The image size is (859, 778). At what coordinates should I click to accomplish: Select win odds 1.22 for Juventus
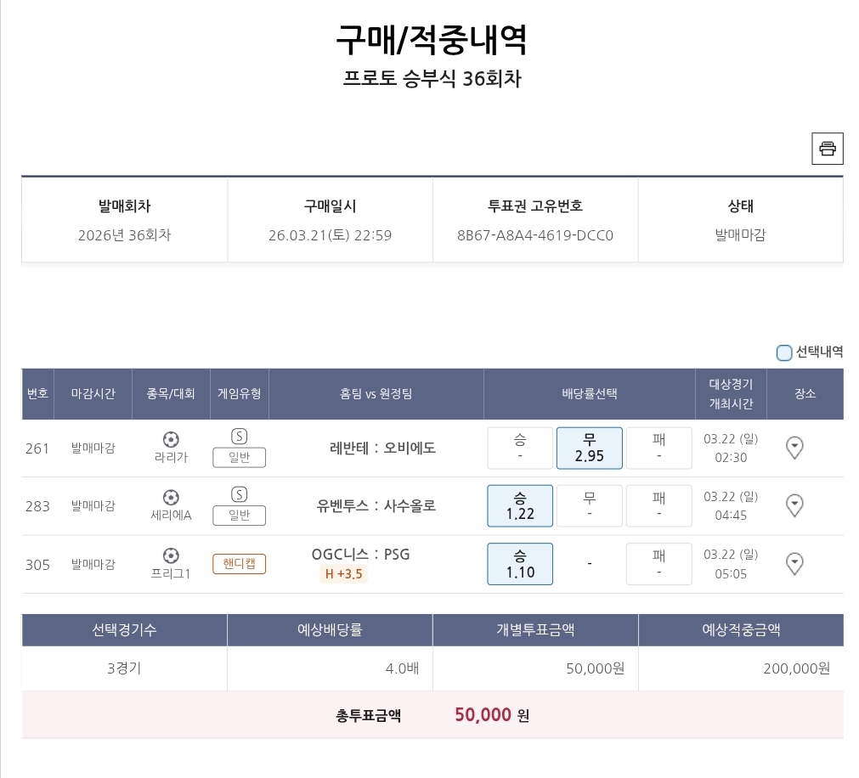click(x=520, y=506)
